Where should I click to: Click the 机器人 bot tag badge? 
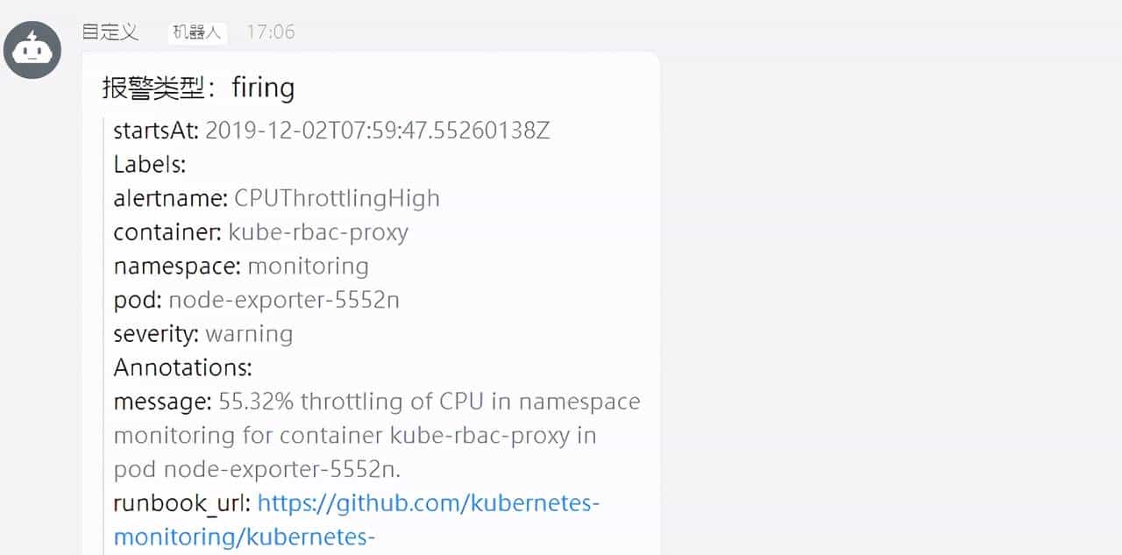coord(197,33)
